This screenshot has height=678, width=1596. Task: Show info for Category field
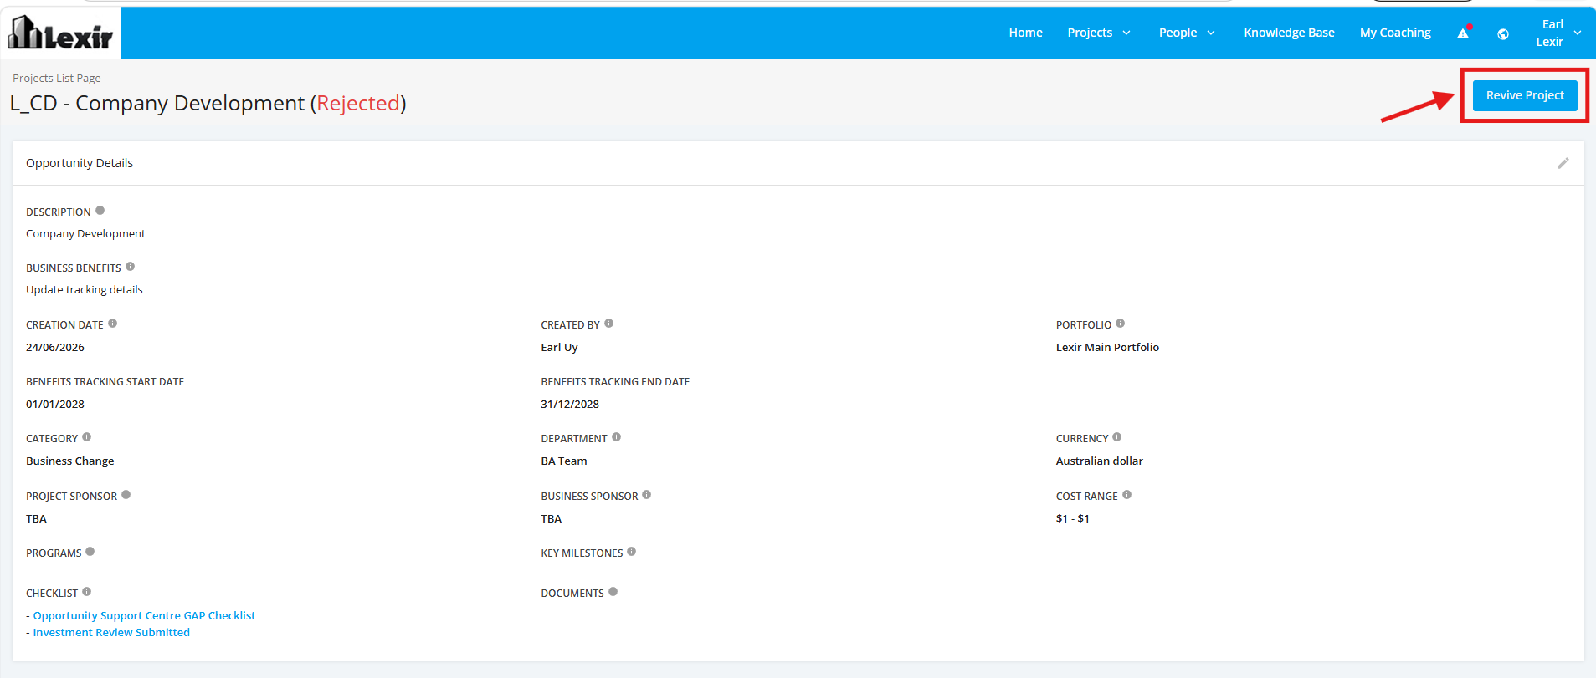pos(86,437)
